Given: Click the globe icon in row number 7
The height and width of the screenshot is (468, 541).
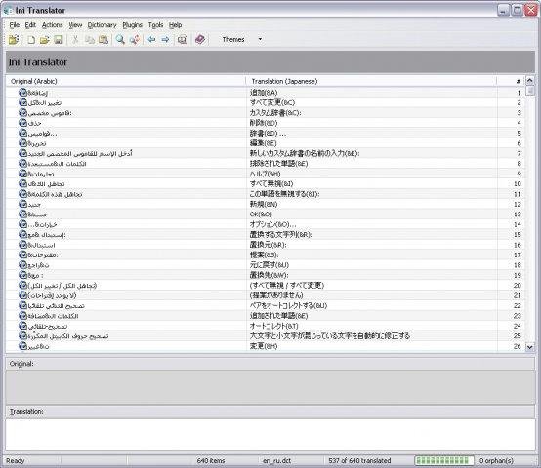Looking at the screenshot, I should point(22,153).
